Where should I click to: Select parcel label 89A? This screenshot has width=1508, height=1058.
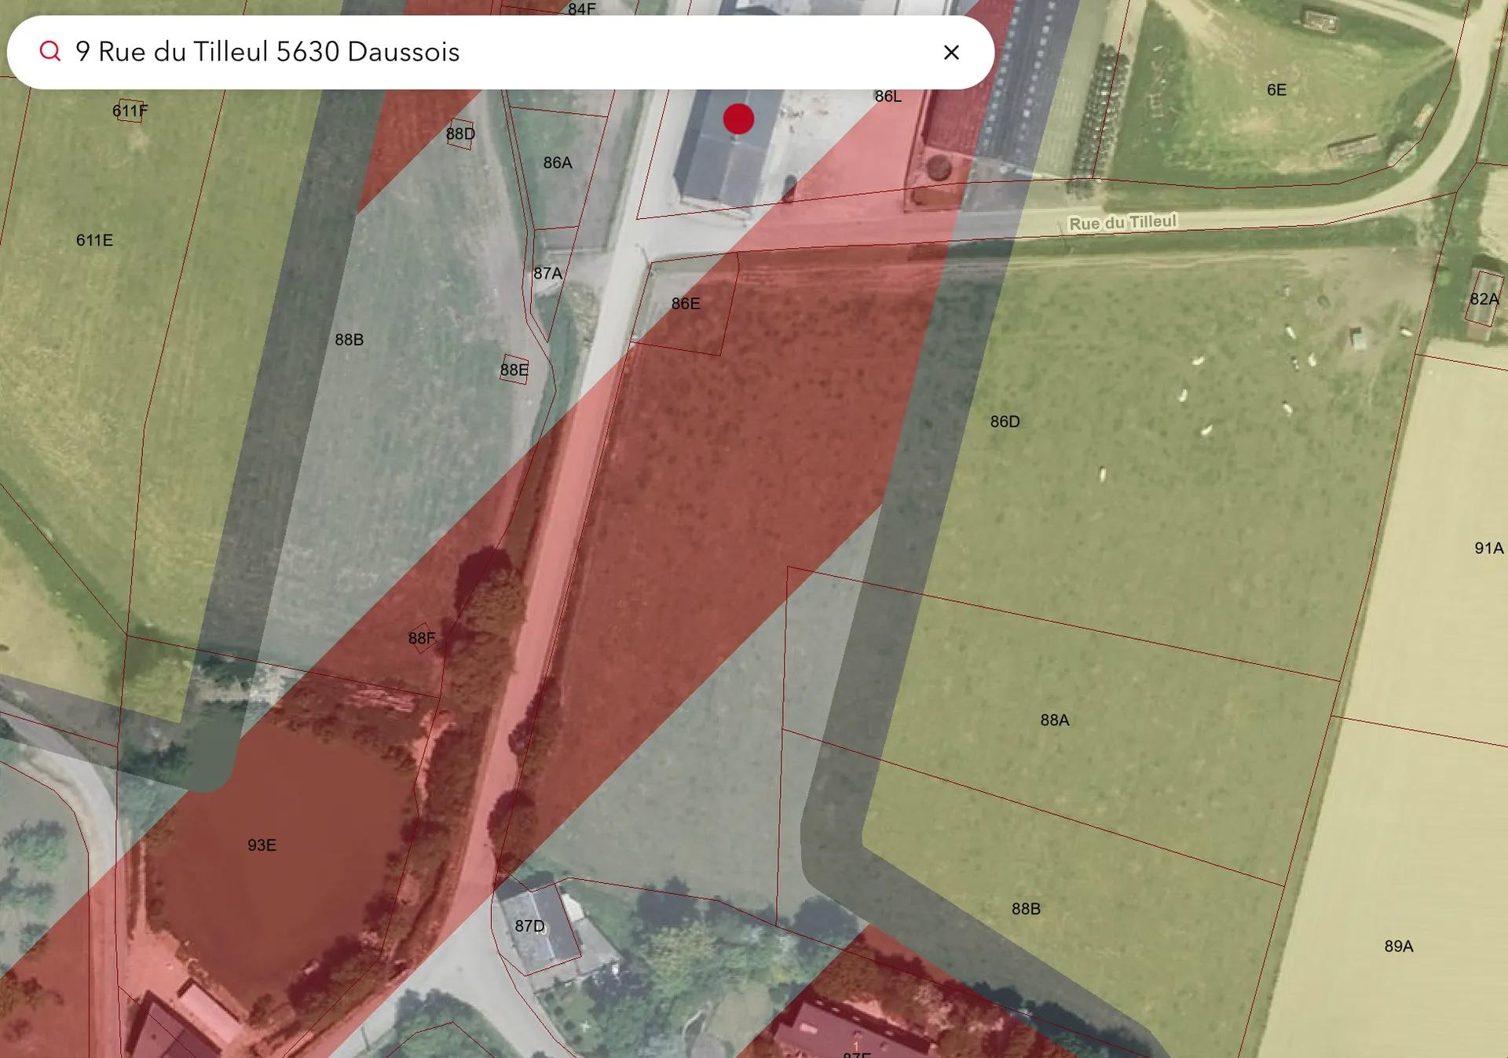pyautogui.click(x=1398, y=947)
